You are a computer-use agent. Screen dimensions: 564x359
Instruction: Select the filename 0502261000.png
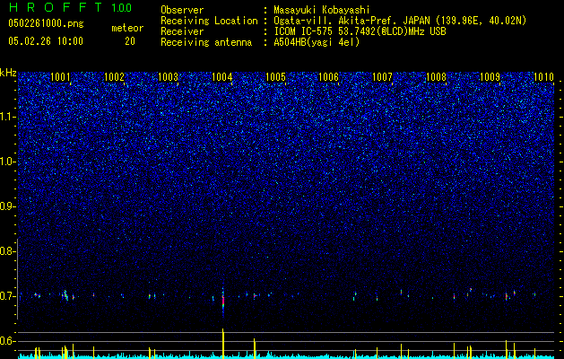click(46, 23)
